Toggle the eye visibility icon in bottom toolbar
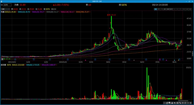194x105 pixels. tap(183, 103)
